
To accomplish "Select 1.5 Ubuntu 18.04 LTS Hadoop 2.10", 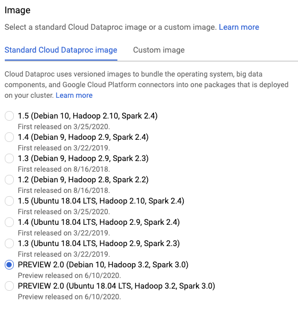I will (x=9, y=201).
